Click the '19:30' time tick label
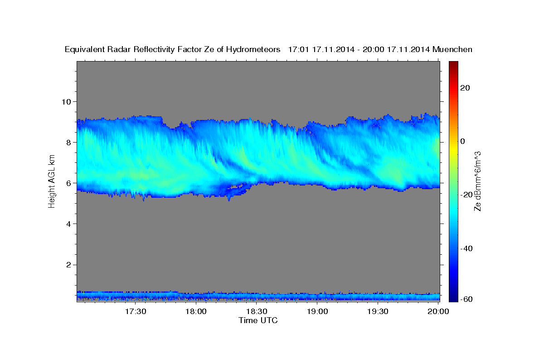The height and width of the screenshot is (362, 544). pyautogui.click(x=378, y=311)
